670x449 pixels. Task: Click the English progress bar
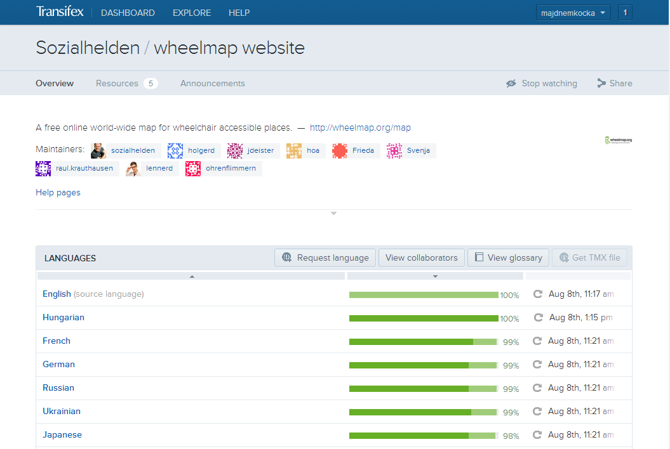[x=424, y=295]
